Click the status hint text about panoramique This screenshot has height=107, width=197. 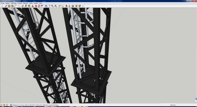(x=35, y=105)
